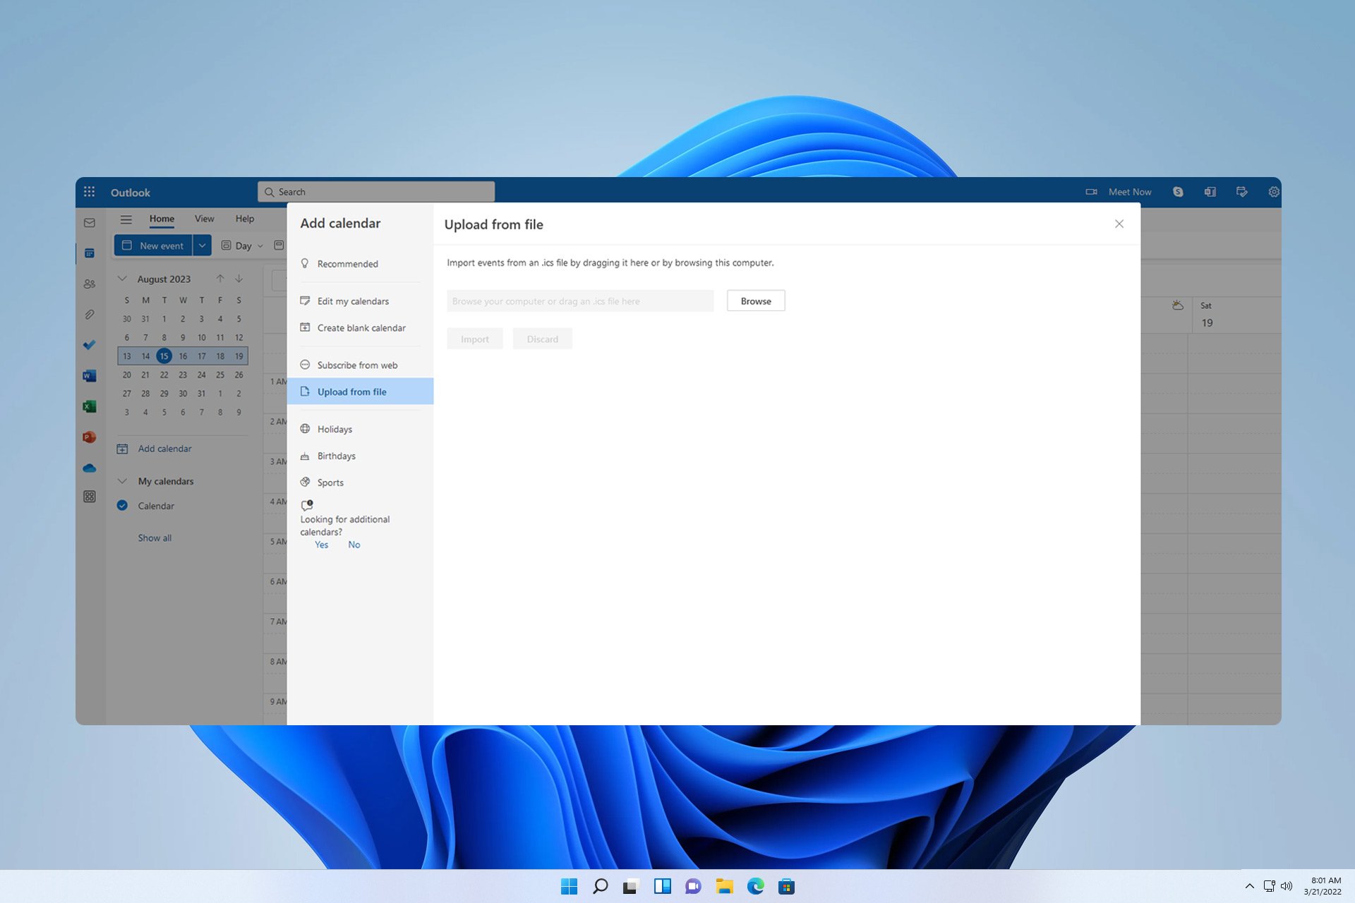
Task: Collapse the My calendars group
Action: coord(122,481)
